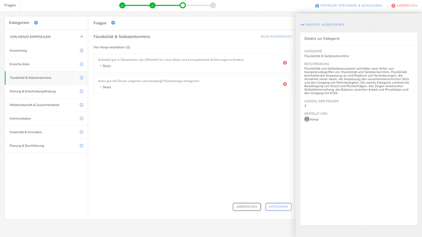View info for Planung & Durchführung
This screenshot has width=422, height=237.
[x=81, y=146]
